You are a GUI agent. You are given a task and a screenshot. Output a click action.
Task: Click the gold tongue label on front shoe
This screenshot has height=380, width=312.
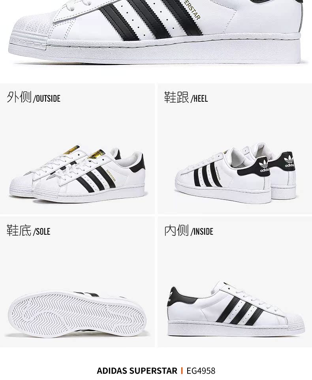(96, 154)
